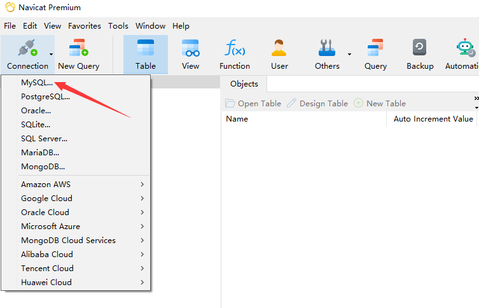Click the Auto Increment Value column header
Image resolution: width=479 pixels, height=308 pixels.
click(x=433, y=119)
